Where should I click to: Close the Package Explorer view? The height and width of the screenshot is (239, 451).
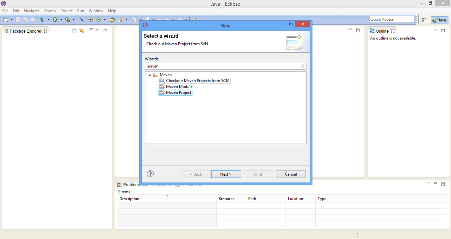tap(45, 31)
